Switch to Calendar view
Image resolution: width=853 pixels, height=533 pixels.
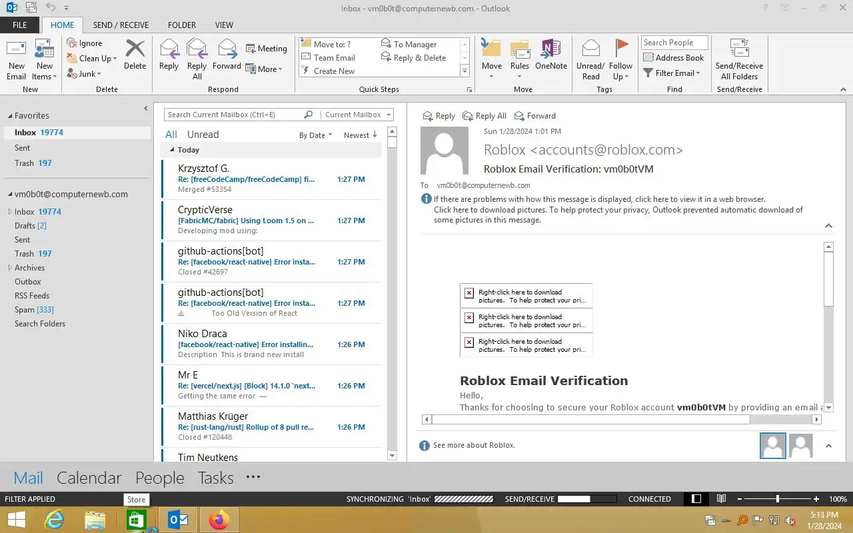[89, 478]
